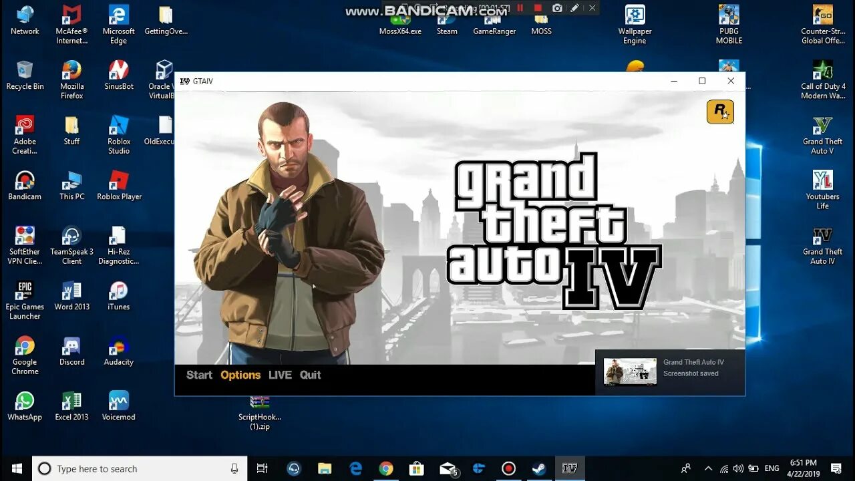Select MossX64.exe on desktop
855x481 pixels.
pyautogui.click(x=400, y=25)
